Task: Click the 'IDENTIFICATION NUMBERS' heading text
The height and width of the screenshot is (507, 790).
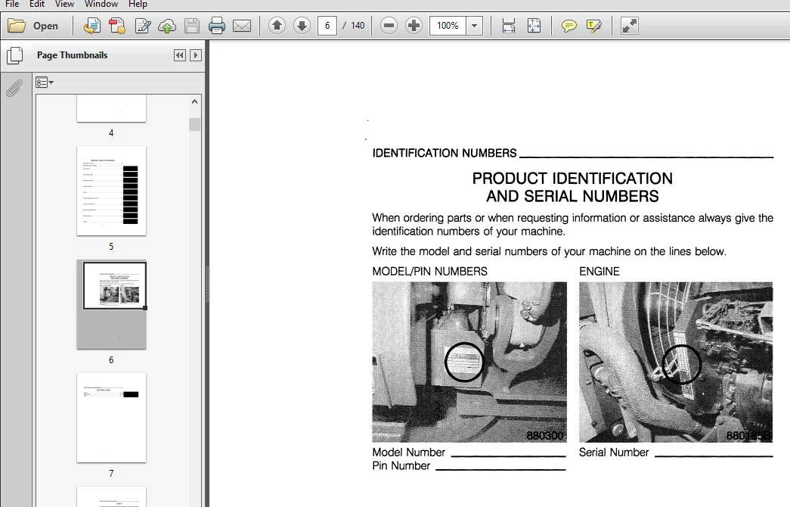Action: (x=445, y=153)
